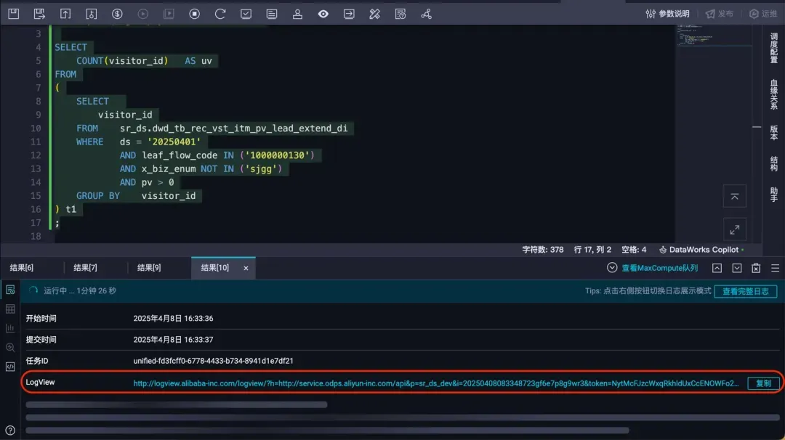This screenshot has width=785, height=440.
Task: Open the table view icon in results sidebar
Action: point(10,309)
